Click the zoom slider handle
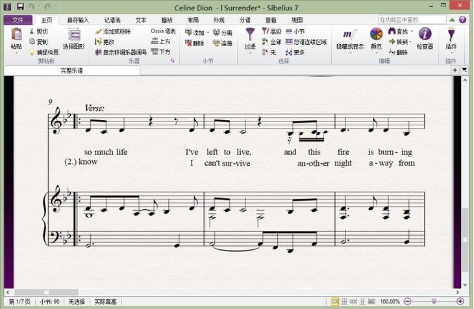This screenshot has width=474, height=309. click(x=434, y=301)
